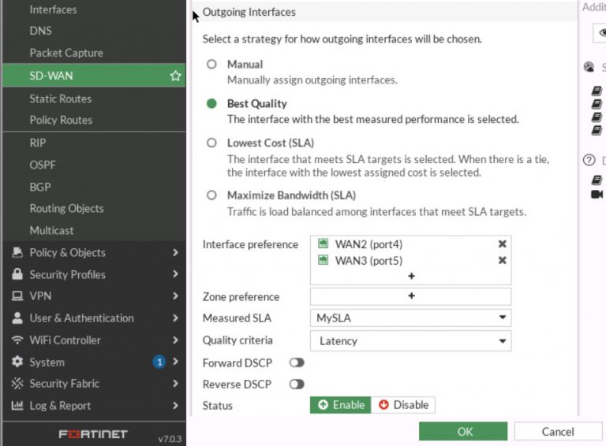Click the WiFi Controller icon
The width and height of the screenshot is (606, 446).
pos(17,340)
